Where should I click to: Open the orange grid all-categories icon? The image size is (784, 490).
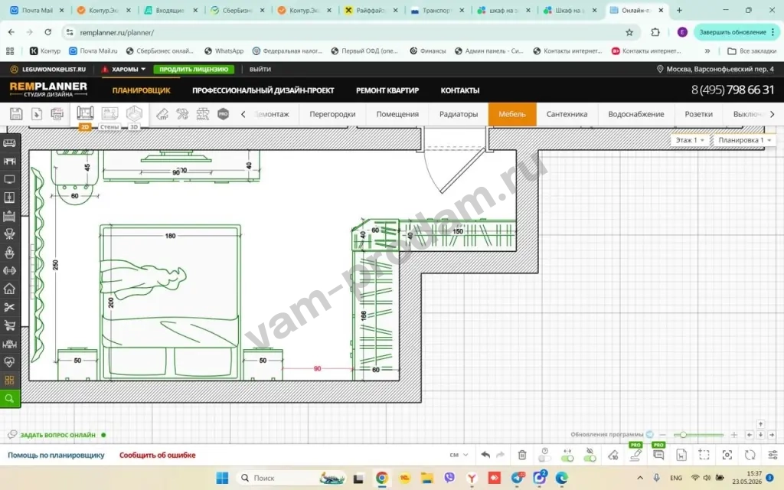9,380
